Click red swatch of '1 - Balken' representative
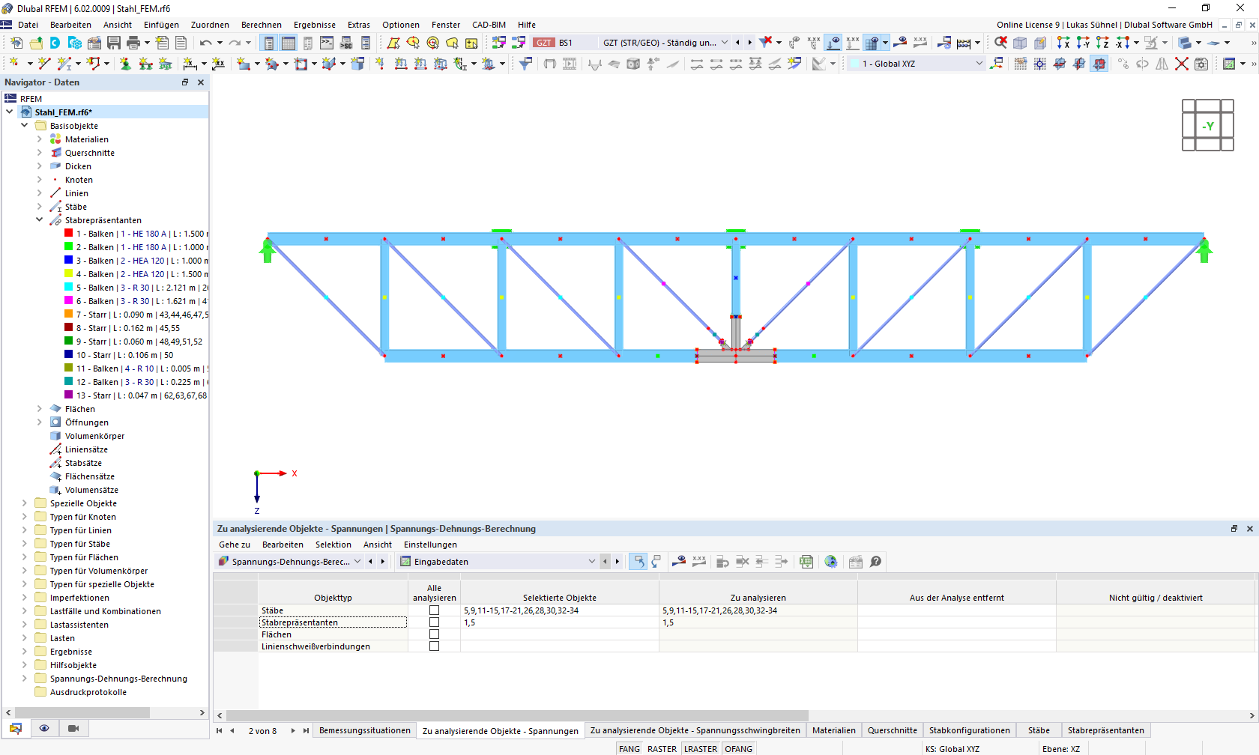1259x755 pixels. coord(69,234)
